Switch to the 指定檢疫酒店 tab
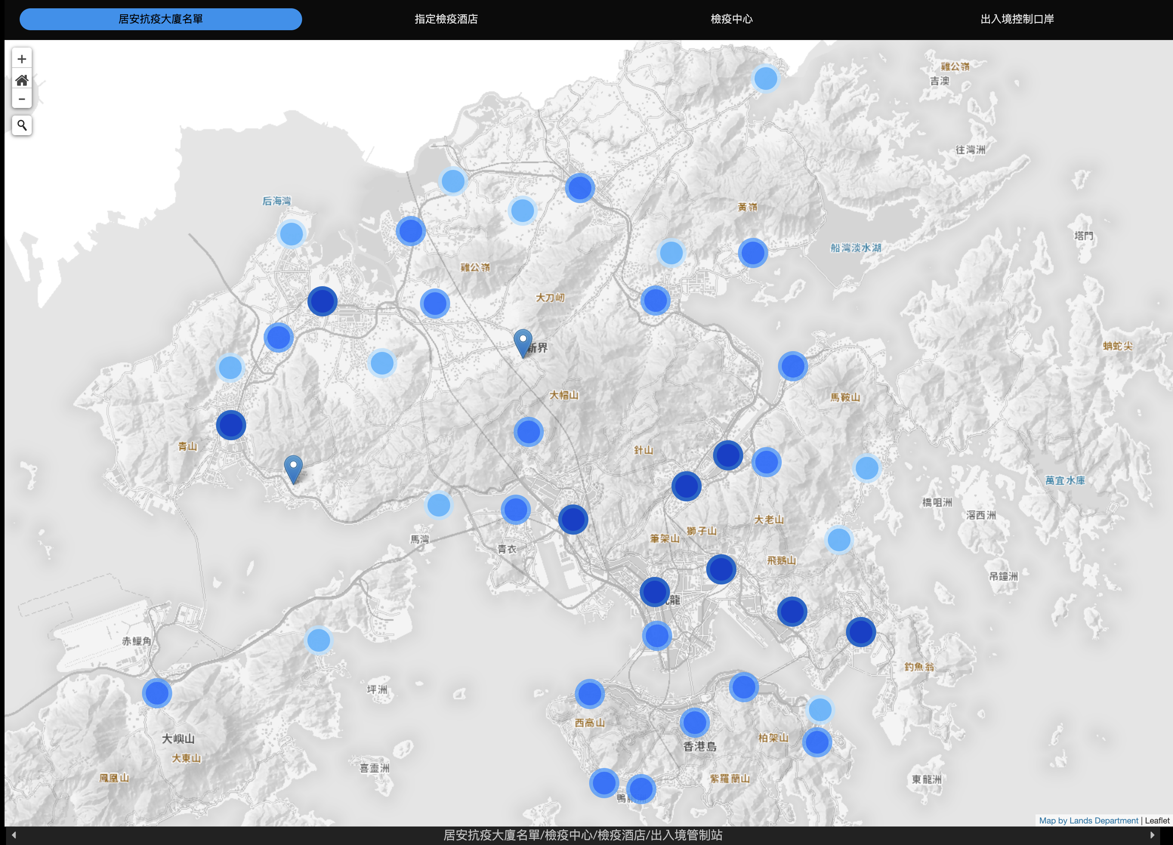Viewport: 1173px width, 845px height. coord(446,19)
